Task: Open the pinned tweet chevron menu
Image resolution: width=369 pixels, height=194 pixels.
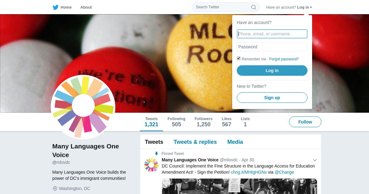Action: pyautogui.click(x=315, y=160)
